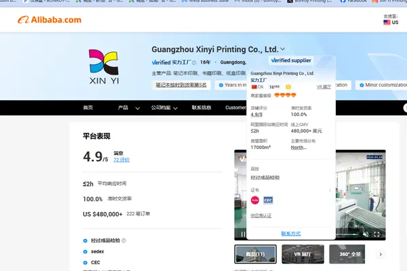
Task: Click info icon next to 经过成品检验
Action: pyautogui.click(x=124, y=241)
